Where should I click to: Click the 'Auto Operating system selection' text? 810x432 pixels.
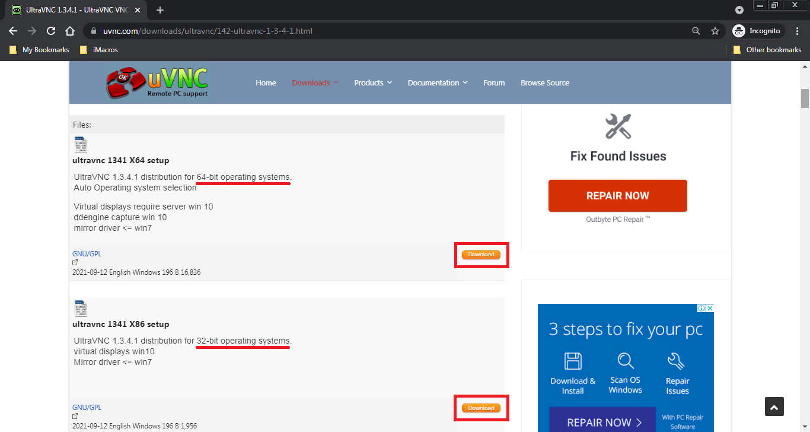[135, 188]
